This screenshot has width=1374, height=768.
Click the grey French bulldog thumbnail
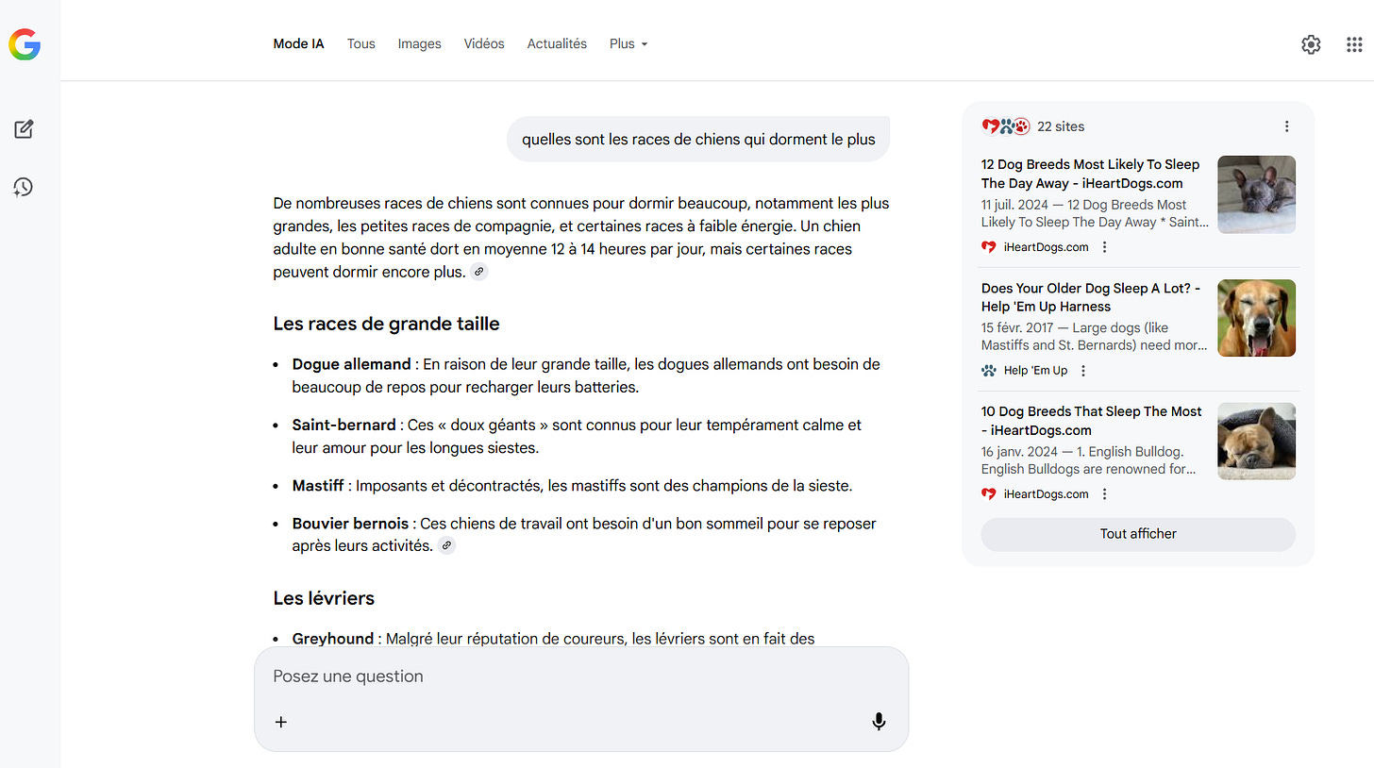pyautogui.click(x=1257, y=194)
